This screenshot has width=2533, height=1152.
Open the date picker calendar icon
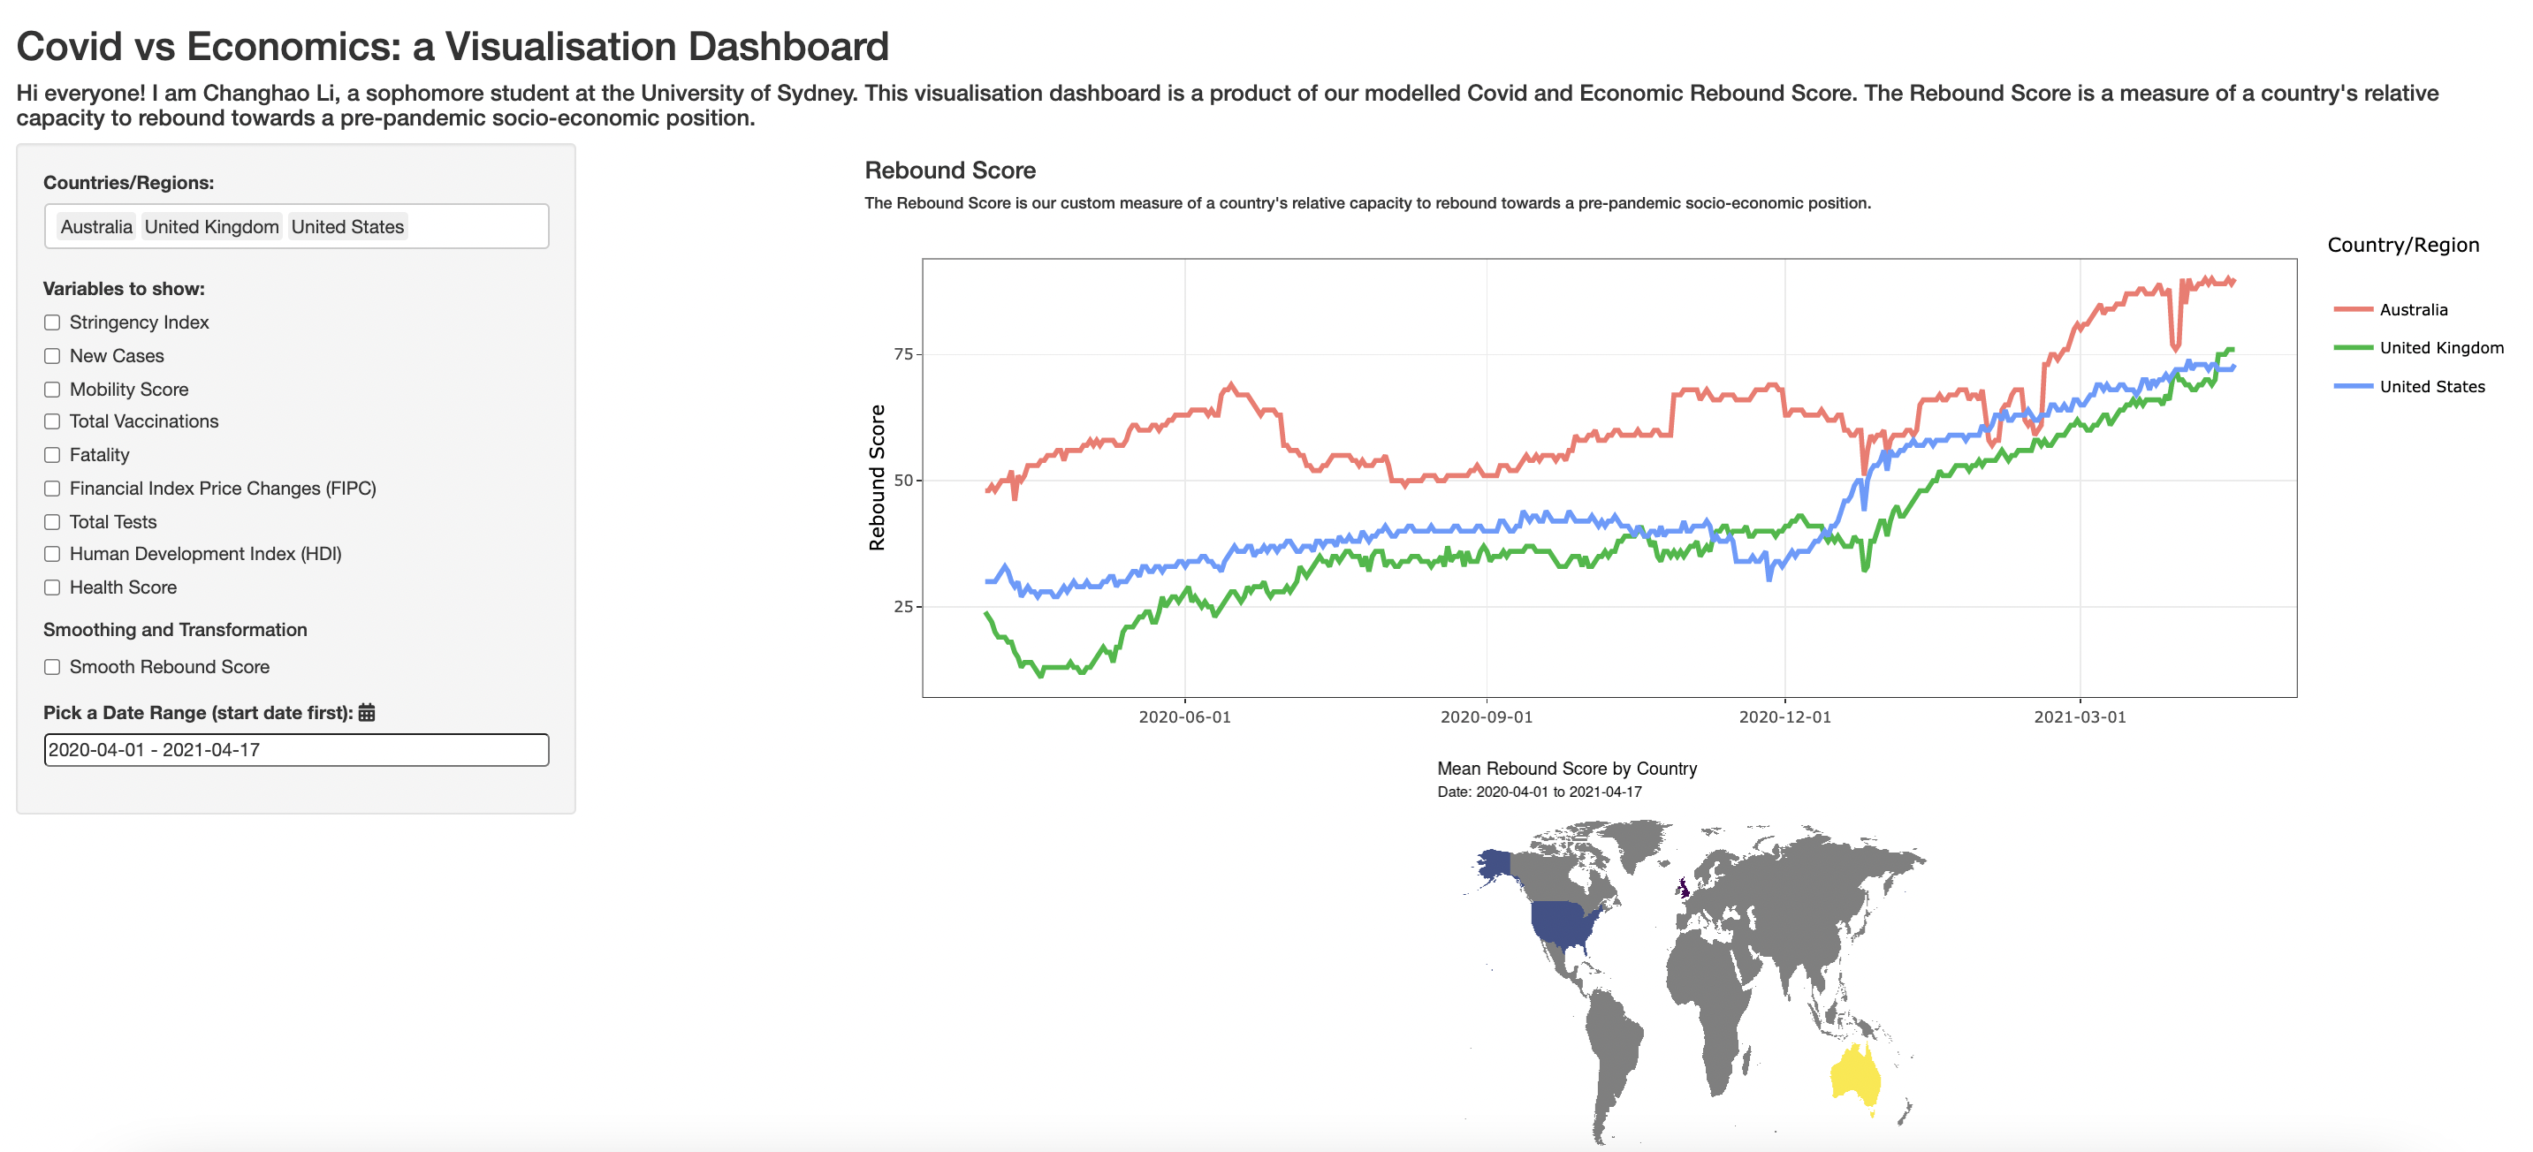(x=368, y=712)
